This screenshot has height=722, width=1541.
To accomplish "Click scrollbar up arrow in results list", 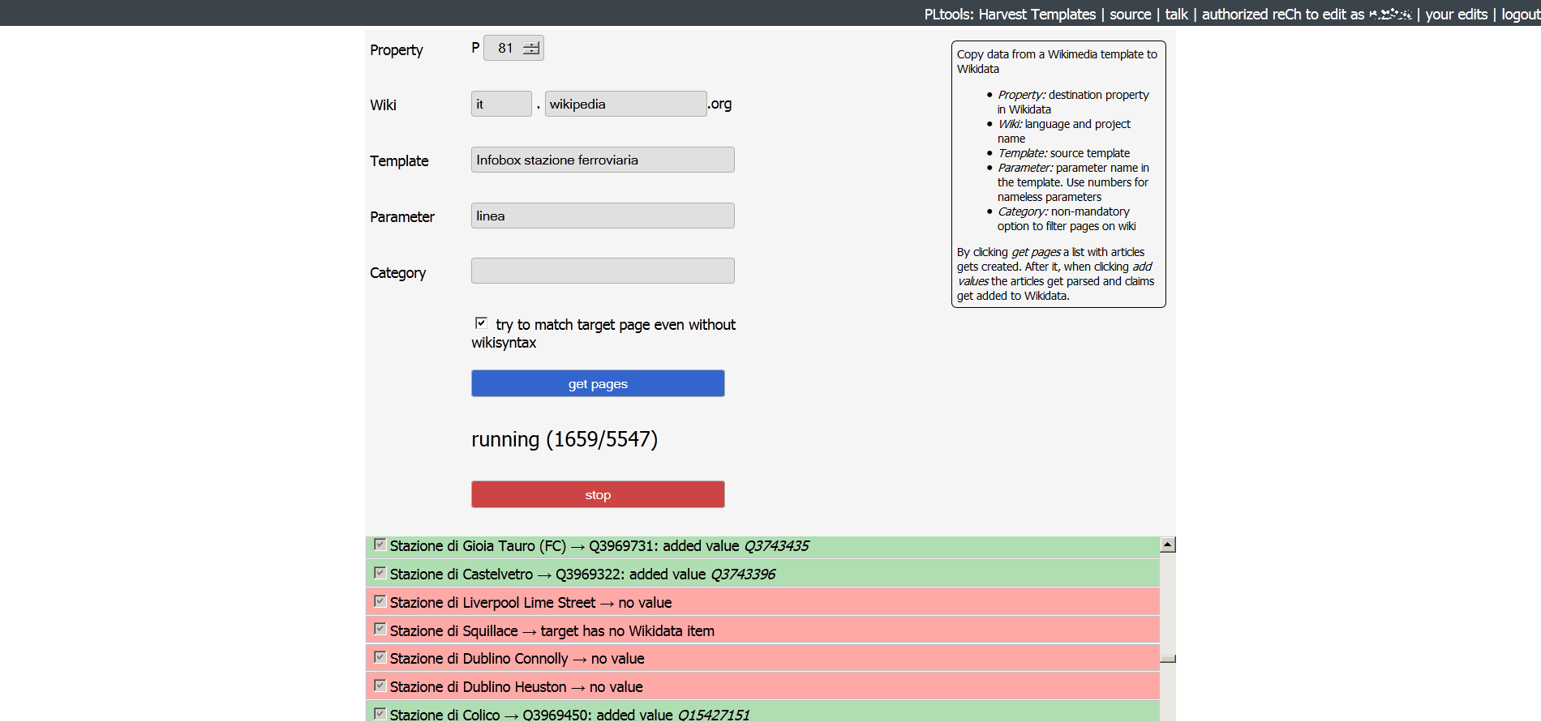I will pos(1167,545).
